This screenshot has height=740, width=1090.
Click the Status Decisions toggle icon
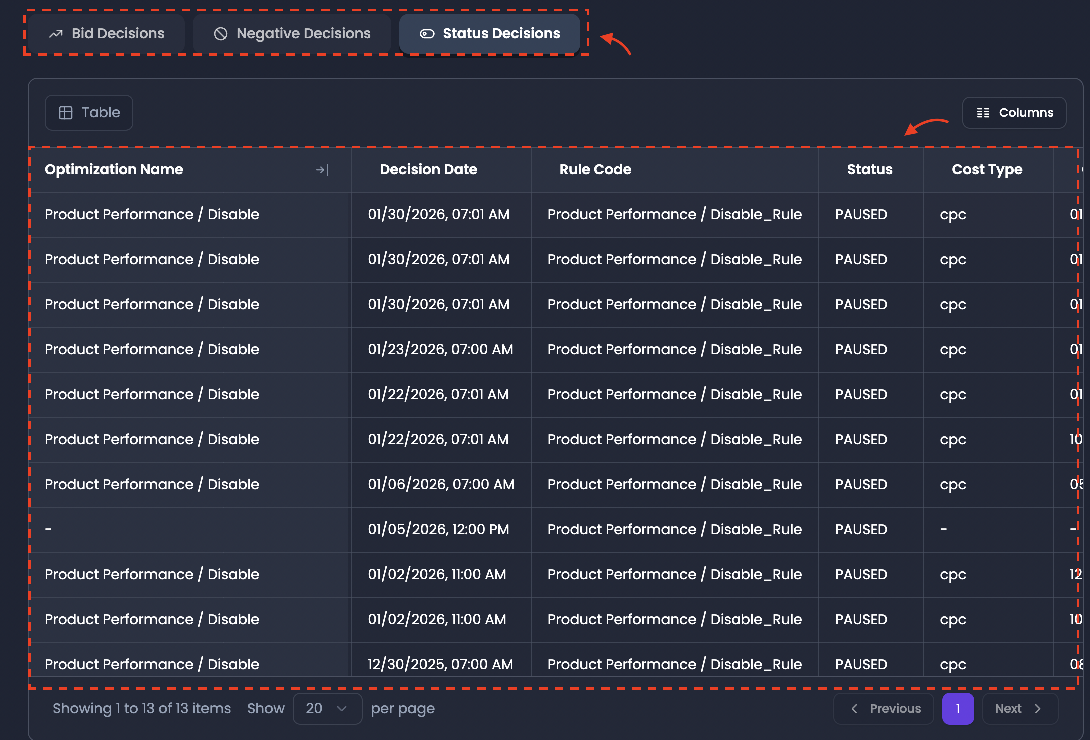click(427, 34)
